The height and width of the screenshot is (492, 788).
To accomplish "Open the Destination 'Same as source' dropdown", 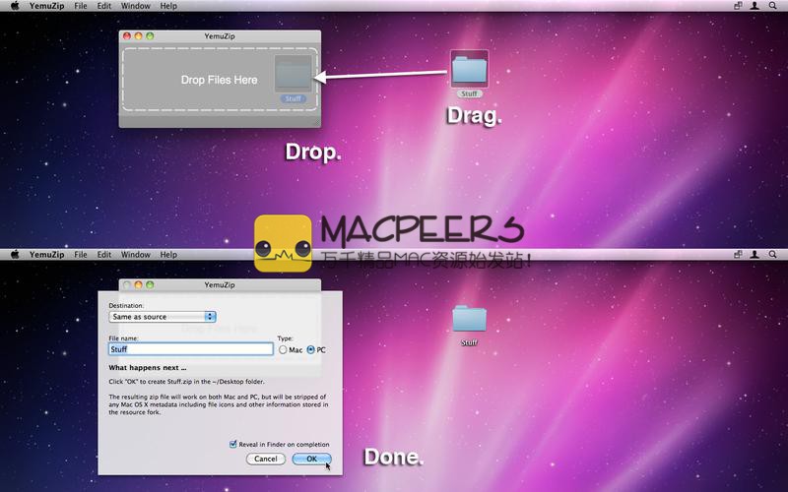I will pos(163,317).
